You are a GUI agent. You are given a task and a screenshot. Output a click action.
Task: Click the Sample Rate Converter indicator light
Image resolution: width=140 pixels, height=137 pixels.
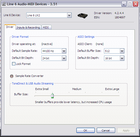click(x=12, y=76)
